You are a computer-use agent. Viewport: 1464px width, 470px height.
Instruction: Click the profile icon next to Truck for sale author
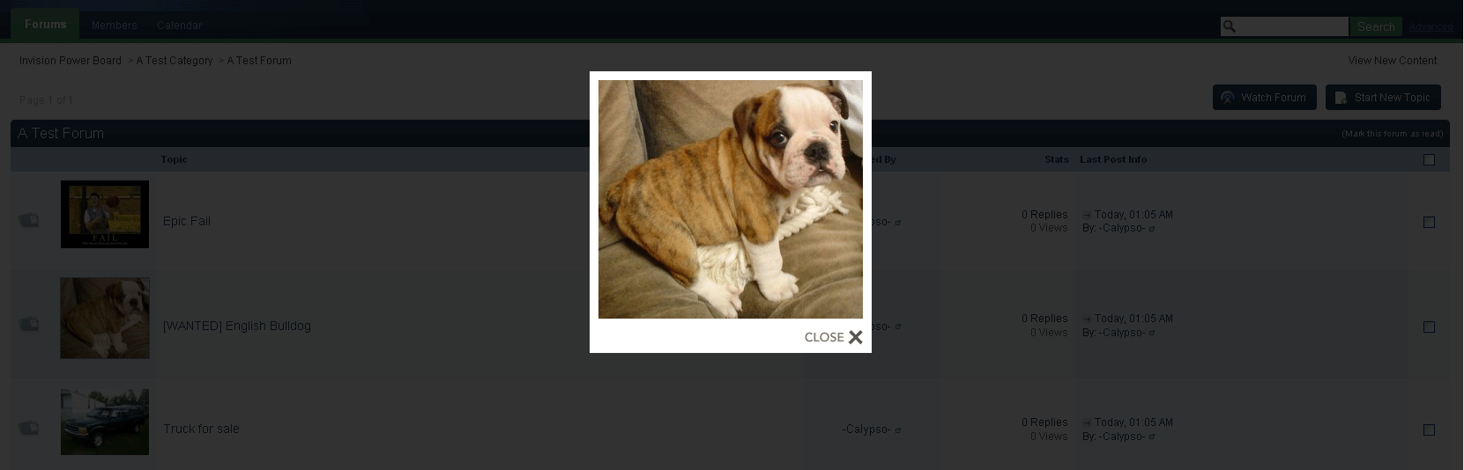point(898,430)
